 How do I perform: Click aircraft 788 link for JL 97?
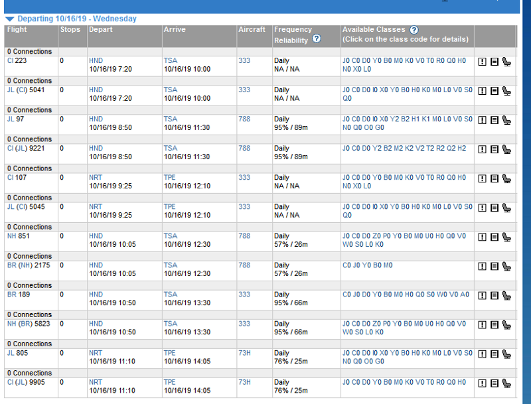pyautogui.click(x=244, y=119)
